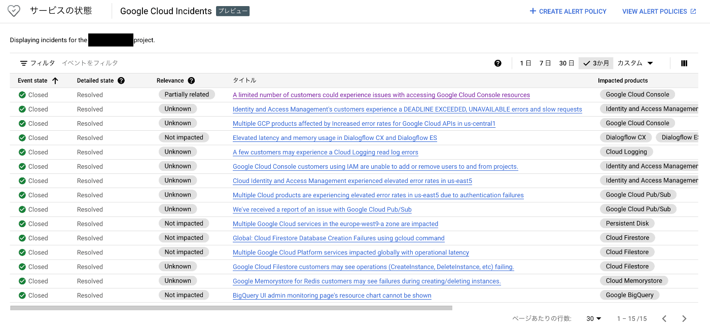Click the service health heart icon
This screenshot has width=710, height=328.
tap(14, 11)
